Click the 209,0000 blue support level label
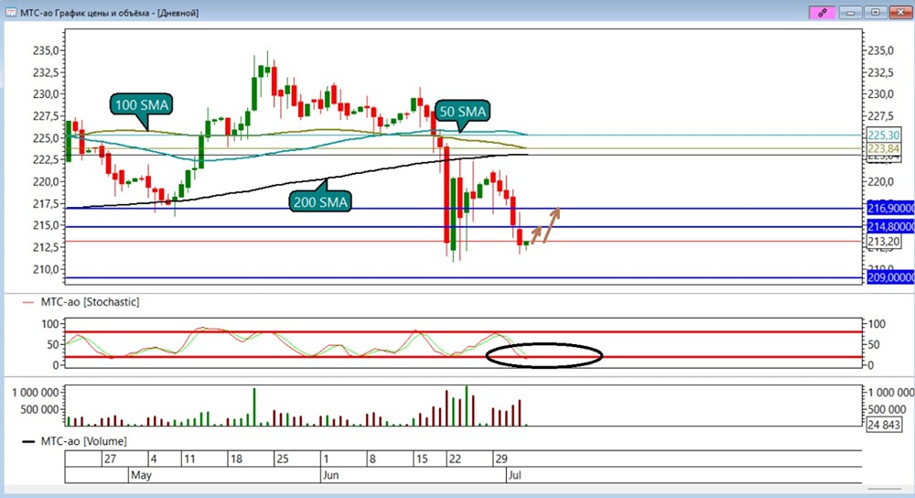The height and width of the screenshot is (498, 915). point(891,278)
